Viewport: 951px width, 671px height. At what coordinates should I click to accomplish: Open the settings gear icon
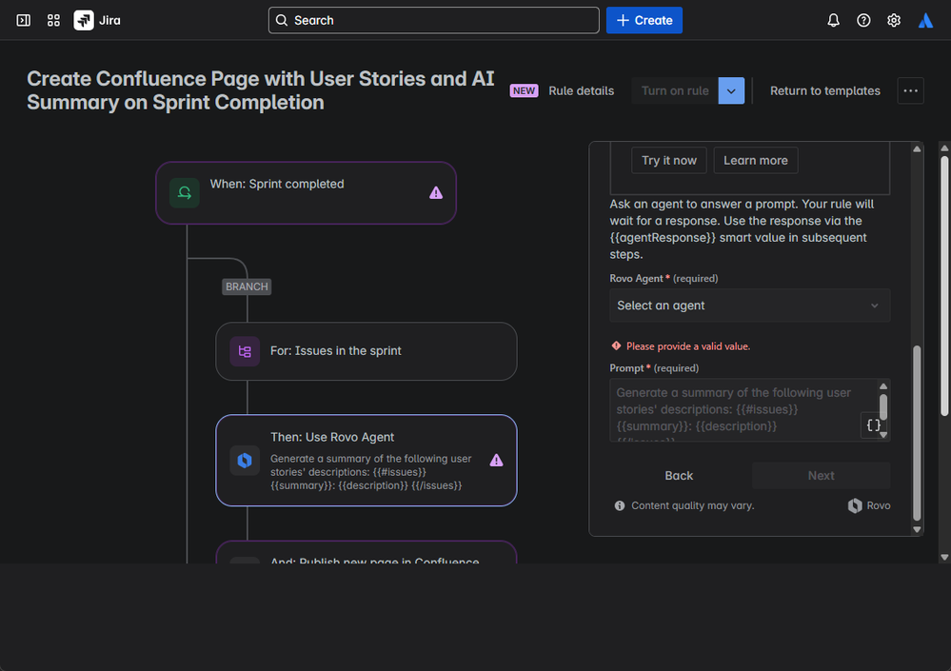[x=894, y=21]
